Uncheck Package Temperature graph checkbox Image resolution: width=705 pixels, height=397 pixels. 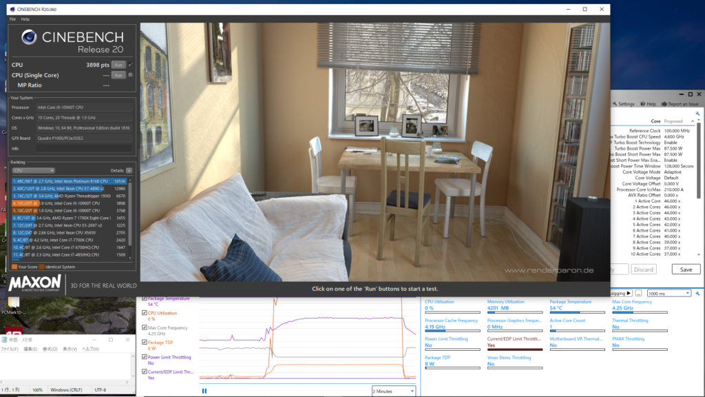click(x=145, y=298)
